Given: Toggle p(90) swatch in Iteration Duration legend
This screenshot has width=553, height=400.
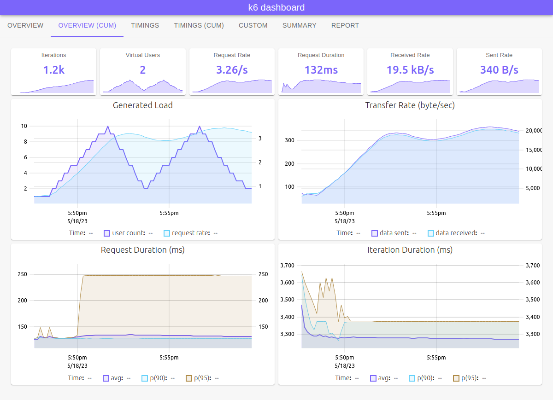Looking at the screenshot, I should (x=412, y=378).
